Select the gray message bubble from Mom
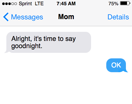The image size is (132, 104). (48, 42)
